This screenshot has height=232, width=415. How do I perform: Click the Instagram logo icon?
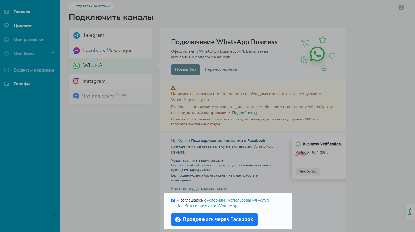point(76,81)
